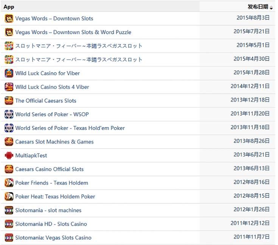Click the Wild Luck Casino Slots 4 Viber icon
The width and height of the screenshot is (278, 245).
pyautogui.click(x=9, y=87)
